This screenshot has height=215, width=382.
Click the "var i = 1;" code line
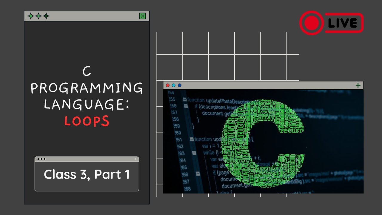[212, 146]
